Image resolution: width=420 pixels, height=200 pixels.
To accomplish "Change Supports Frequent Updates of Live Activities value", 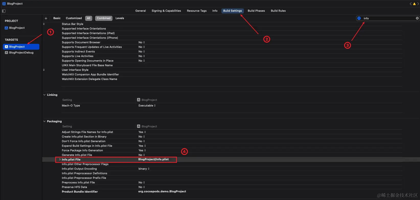I will (x=142, y=47).
